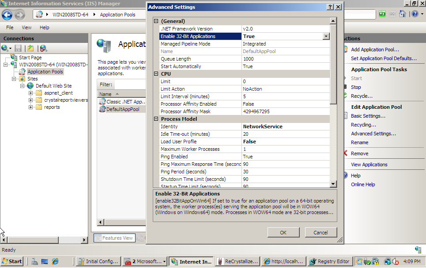Image resolution: width=426 pixels, height=268 pixels.
Task: Open the File menu
Action: point(10,27)
